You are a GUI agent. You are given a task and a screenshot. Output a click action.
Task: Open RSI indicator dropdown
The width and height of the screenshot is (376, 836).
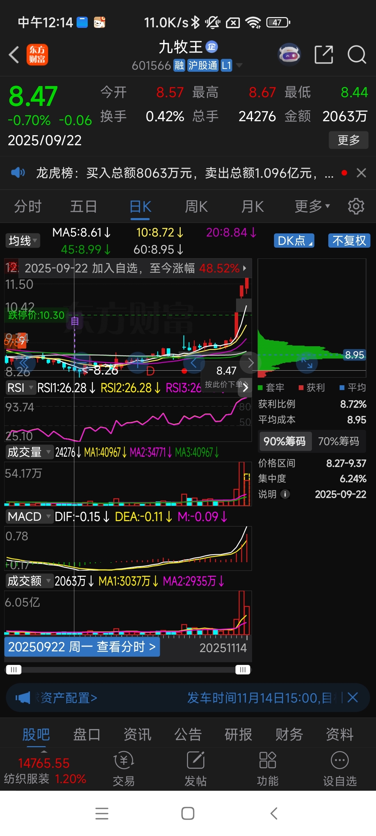tap(21, 388)
